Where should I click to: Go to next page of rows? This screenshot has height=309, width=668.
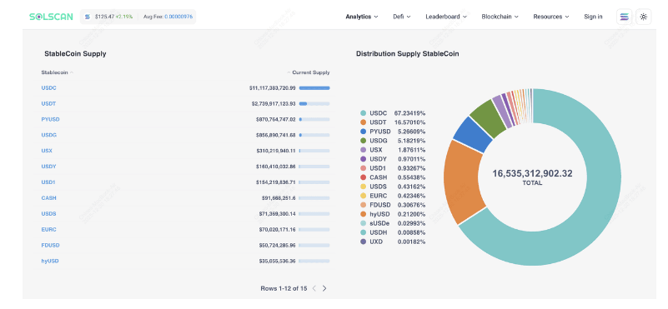click(324, 288)
